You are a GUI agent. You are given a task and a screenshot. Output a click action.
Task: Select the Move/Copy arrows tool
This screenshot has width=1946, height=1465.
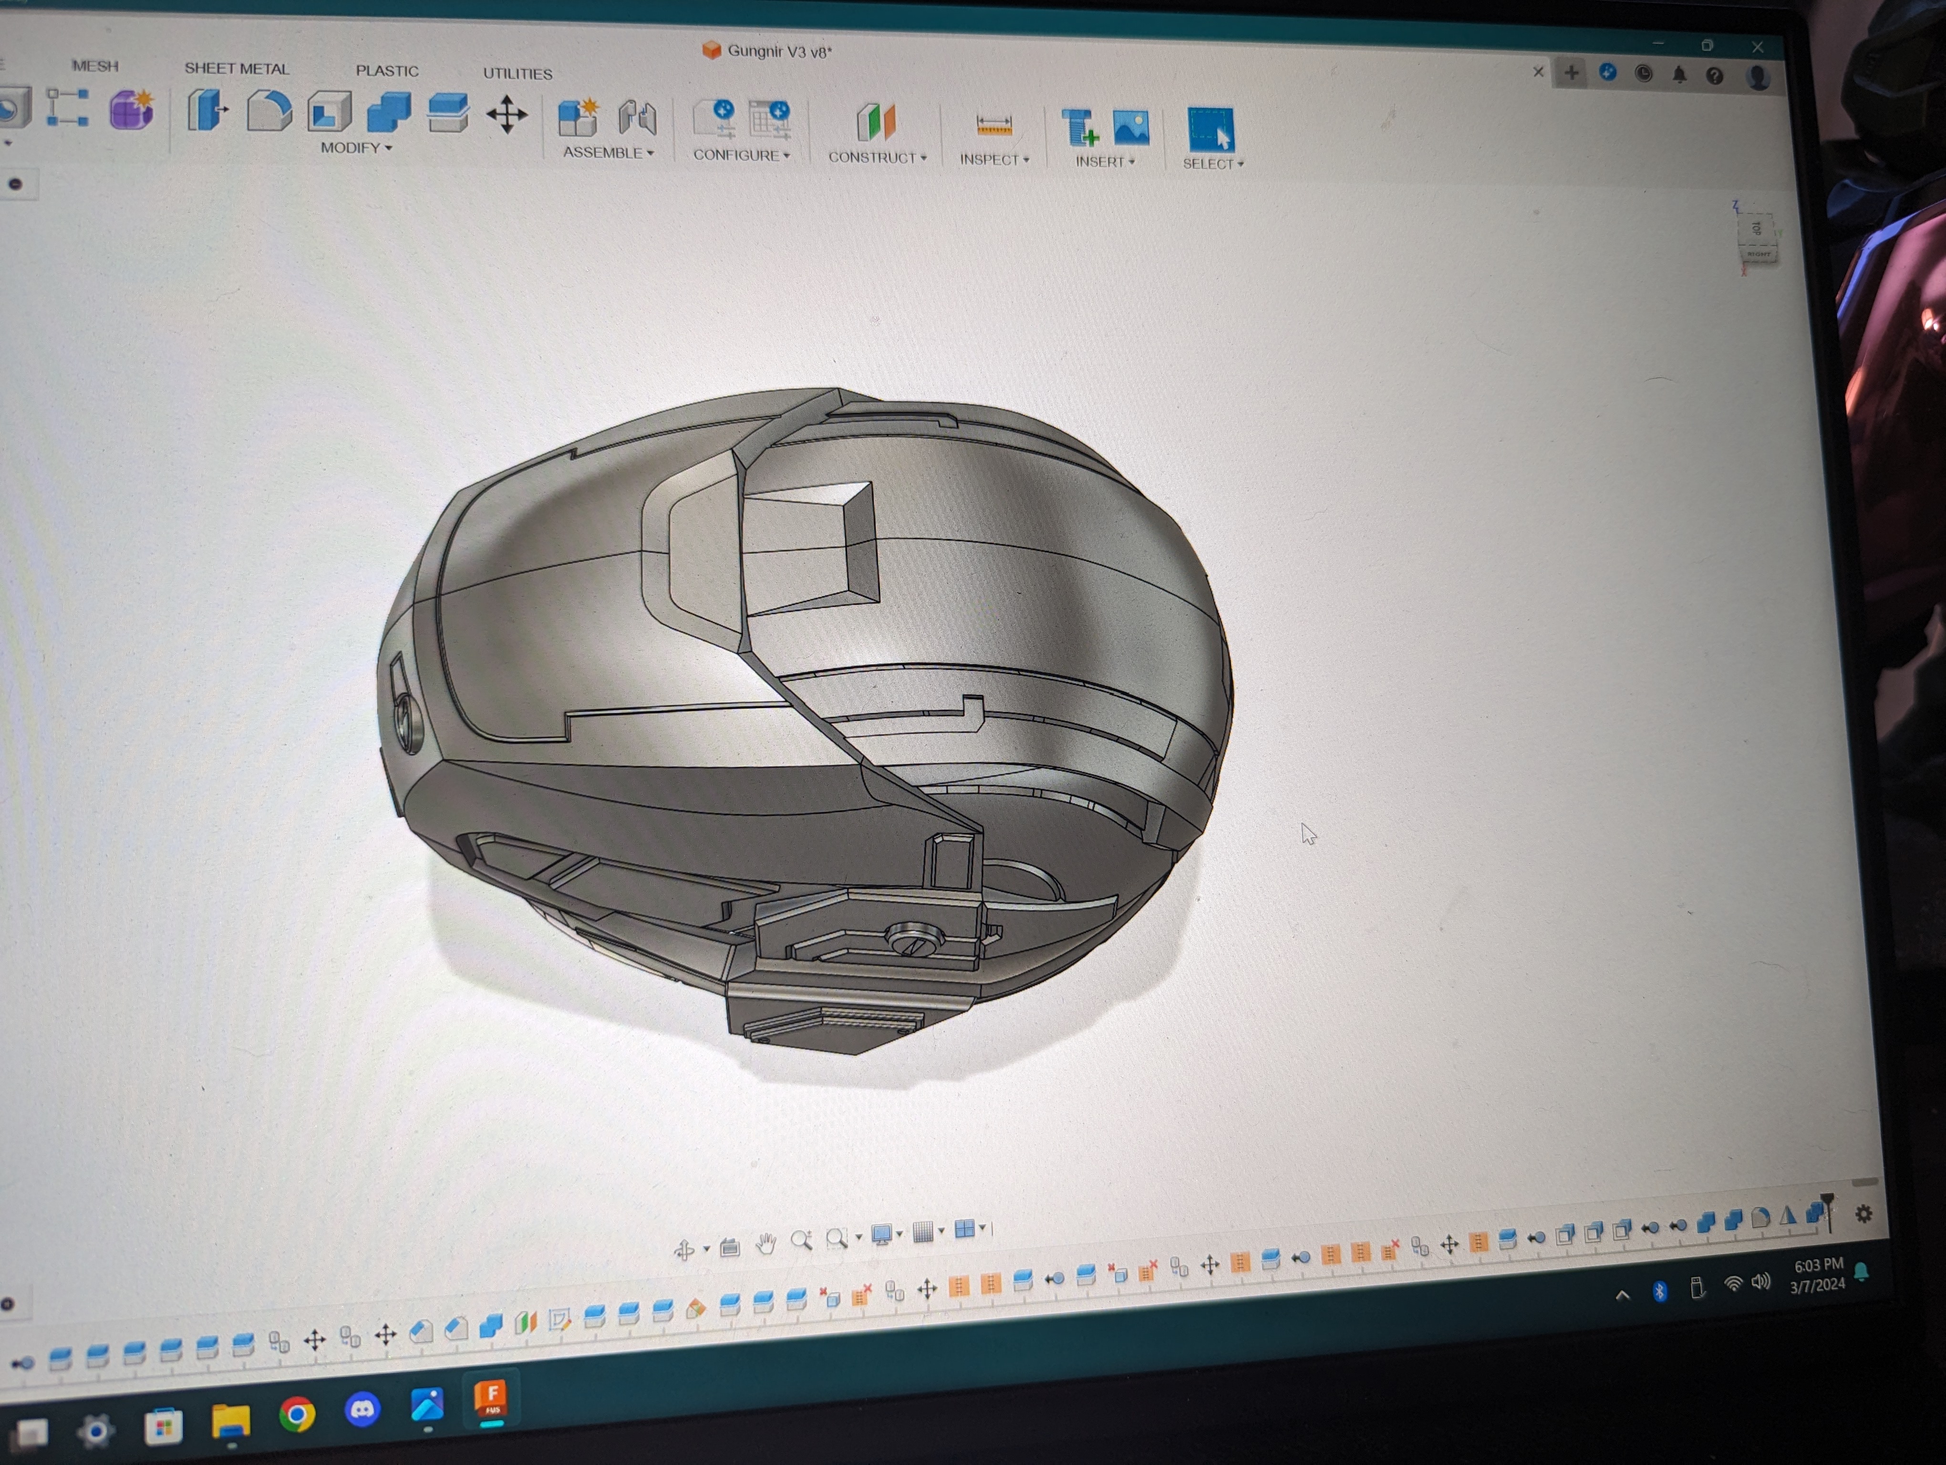[x=507, y=114]
